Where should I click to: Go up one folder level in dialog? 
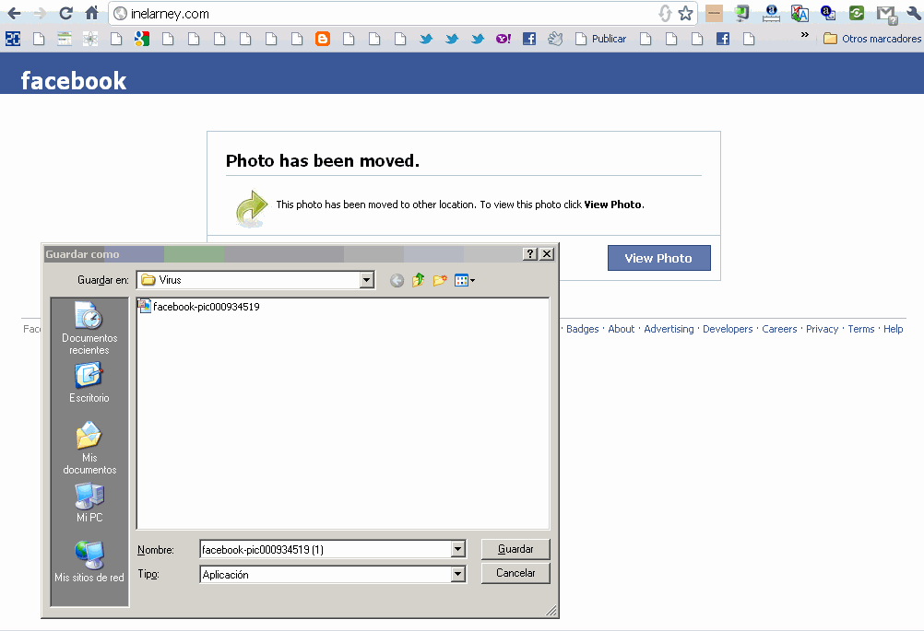pos(419,280)
